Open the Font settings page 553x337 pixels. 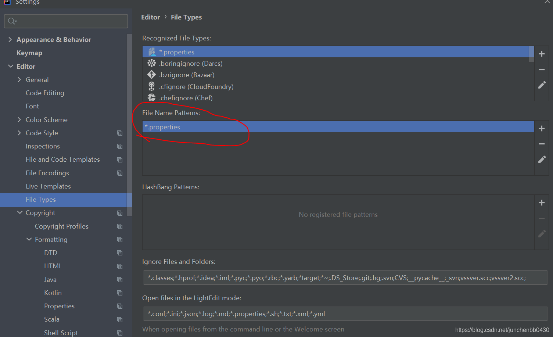coord(32,106)
